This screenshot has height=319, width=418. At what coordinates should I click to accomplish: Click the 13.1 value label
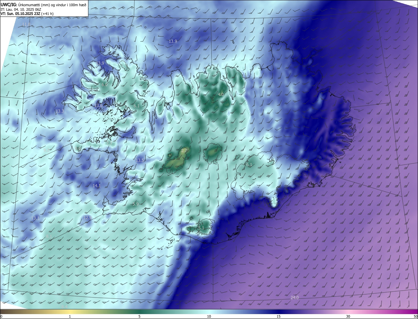click(x=35, y=218)
